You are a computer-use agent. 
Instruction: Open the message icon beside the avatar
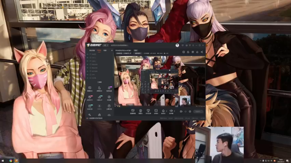click(183, 45)
